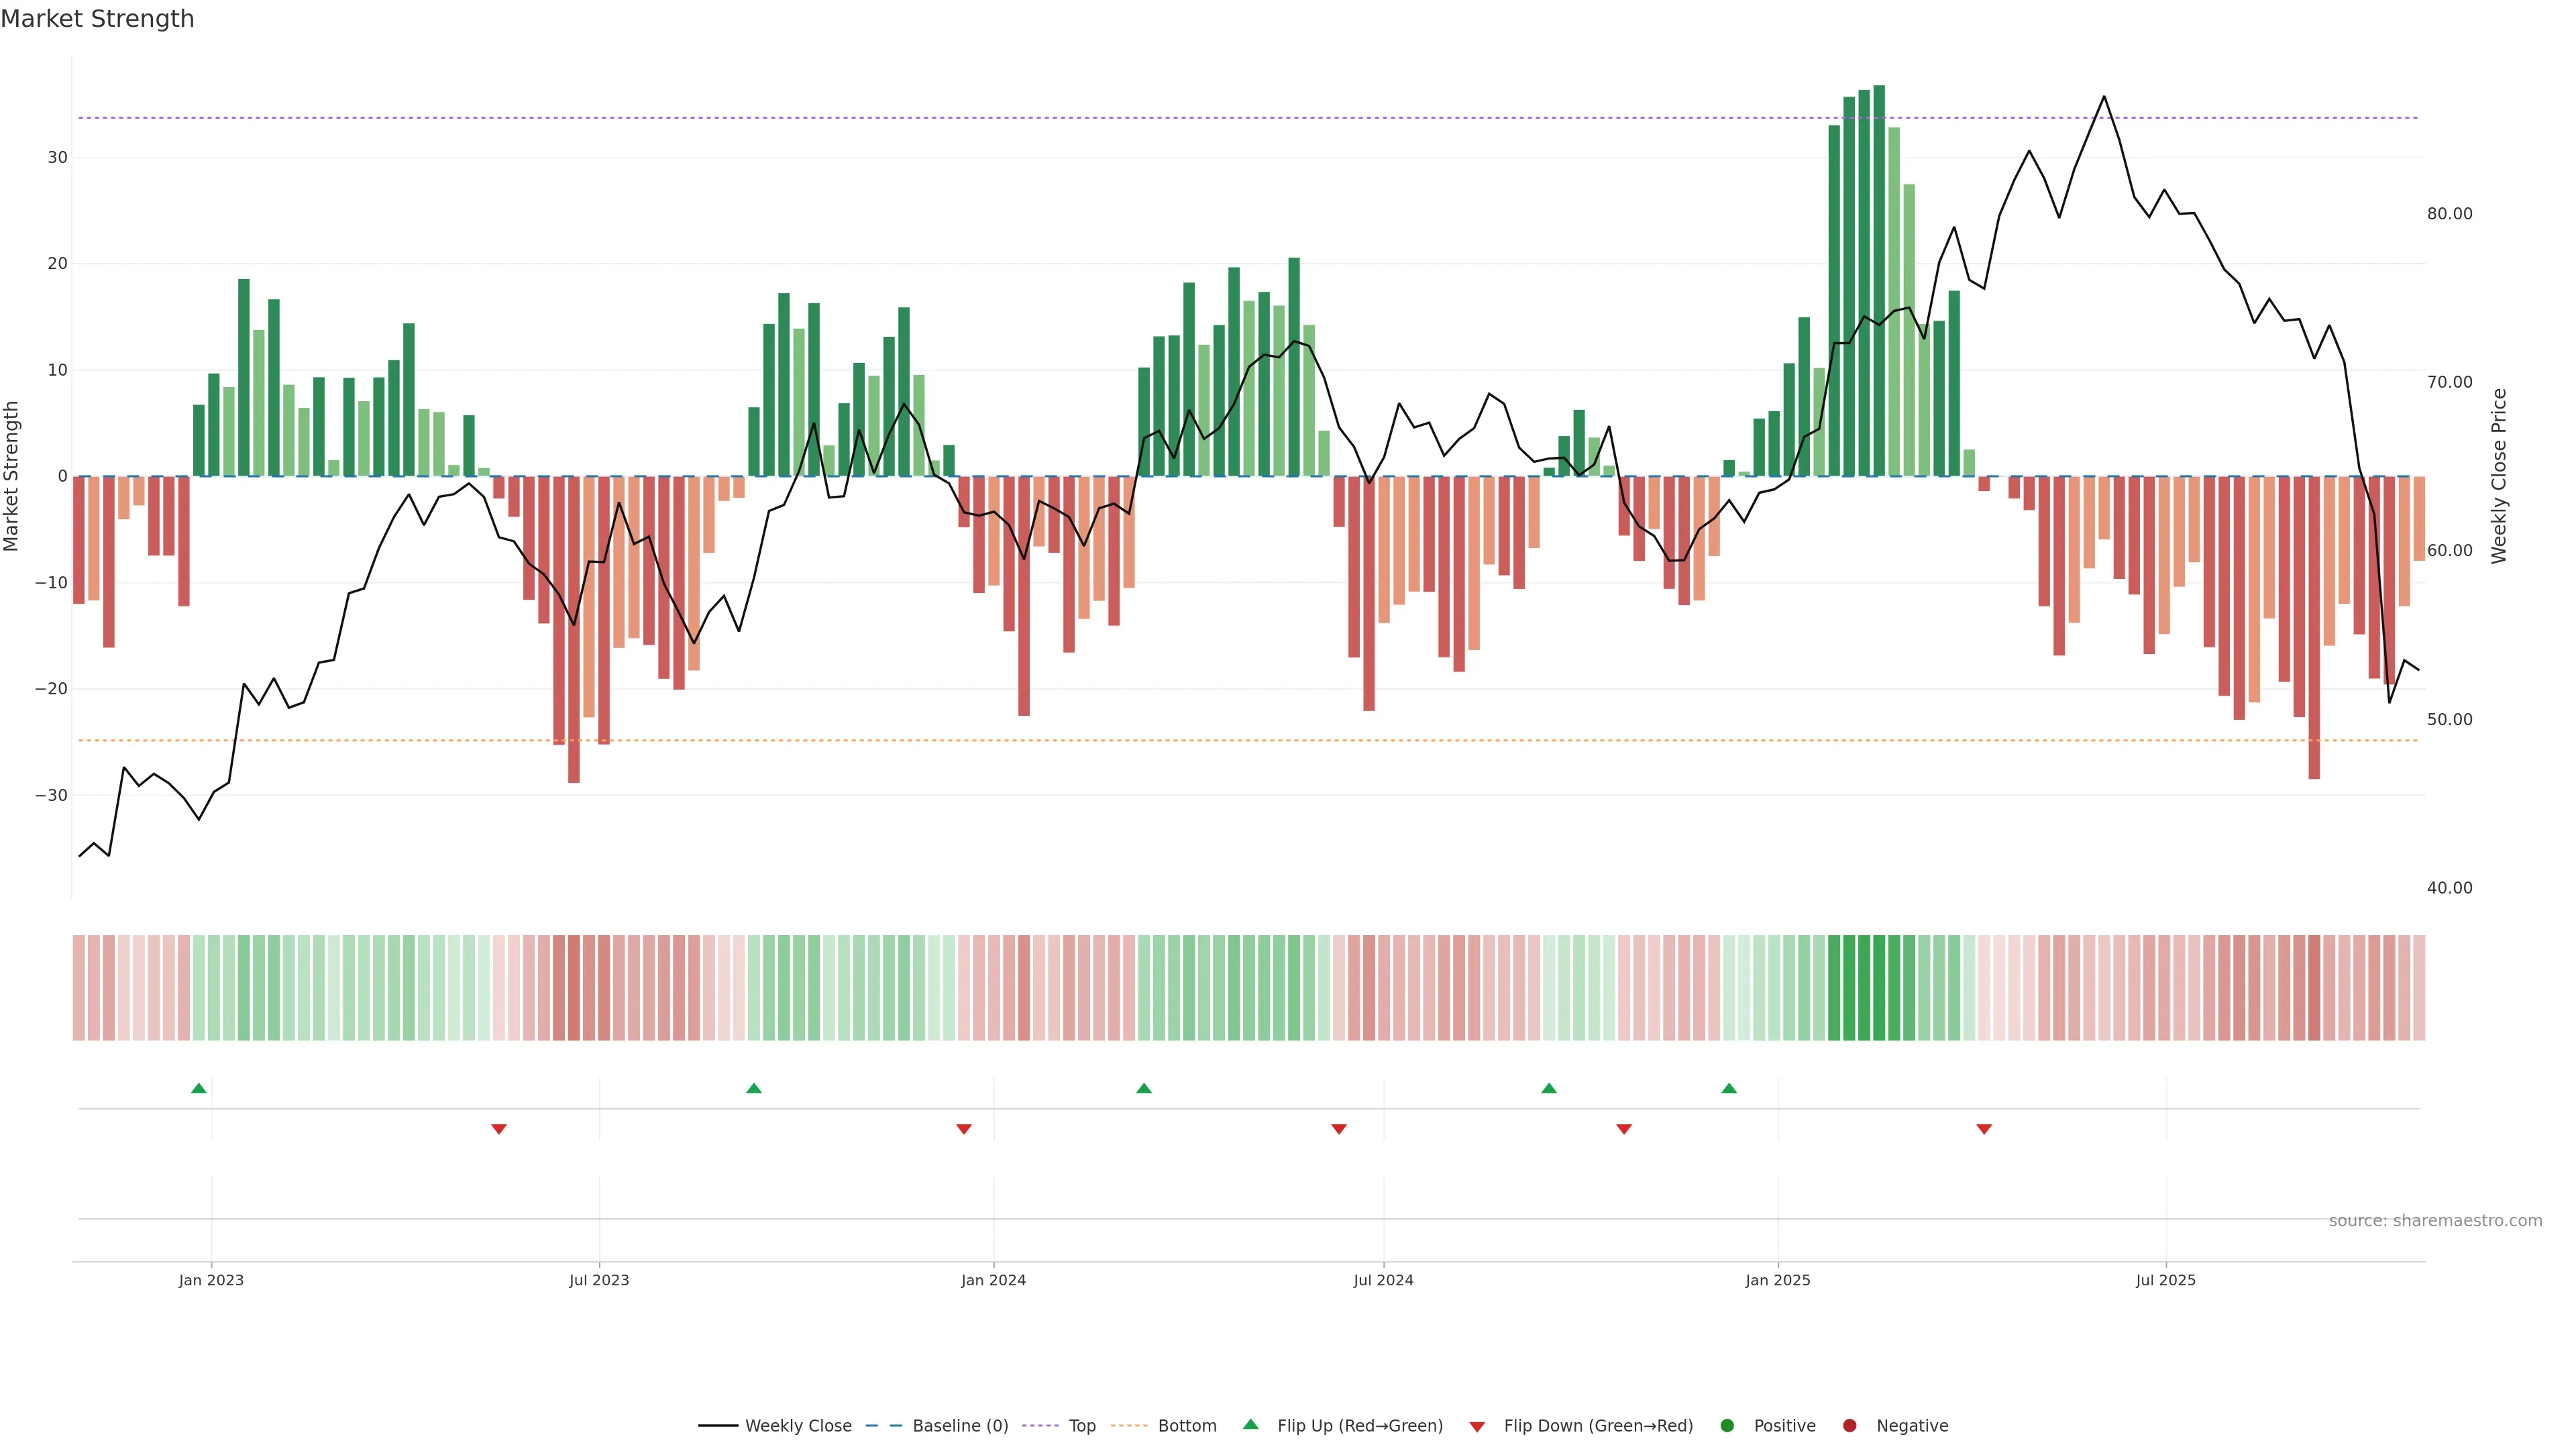Viewport: 2576px width, 1449px height.
Task: Click the red flip-down marker just before Jul 2024
Action: pyautogui.click(x=1339, y=1129)
